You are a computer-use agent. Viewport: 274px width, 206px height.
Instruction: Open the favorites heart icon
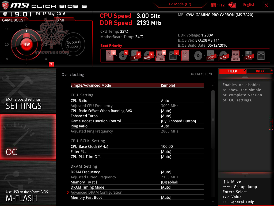(232, 5)
